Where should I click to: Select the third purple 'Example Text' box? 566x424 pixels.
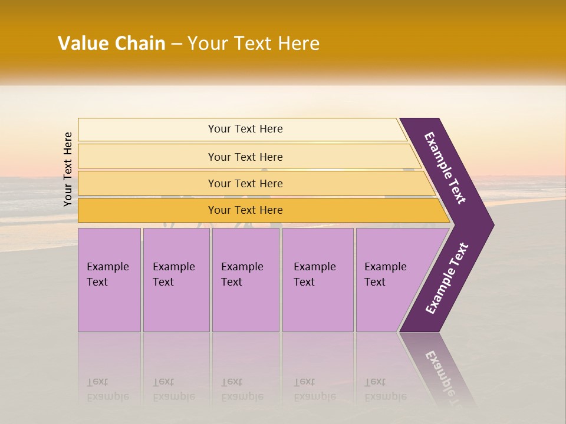(246, 280)
